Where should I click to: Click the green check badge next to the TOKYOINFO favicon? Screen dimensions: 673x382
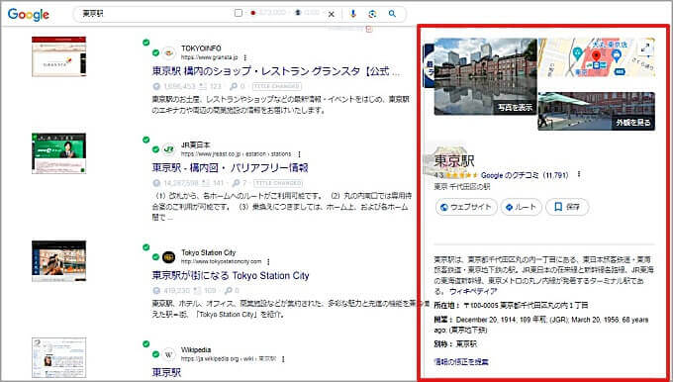155,52
